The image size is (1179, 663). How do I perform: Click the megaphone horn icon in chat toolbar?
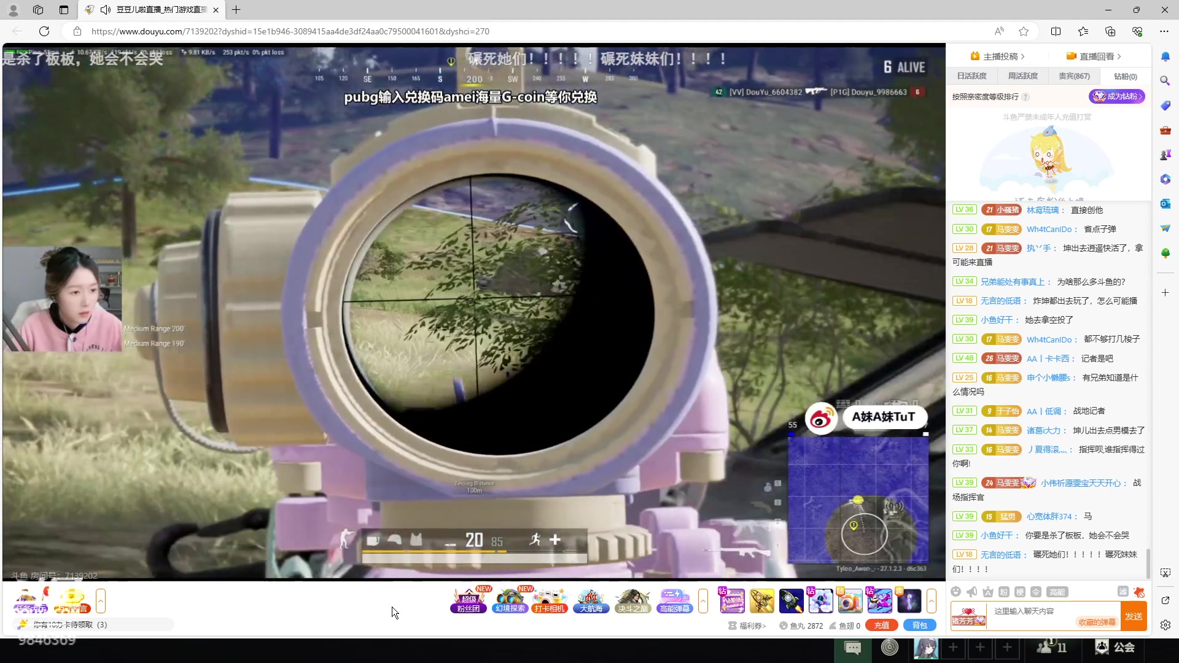971,592
